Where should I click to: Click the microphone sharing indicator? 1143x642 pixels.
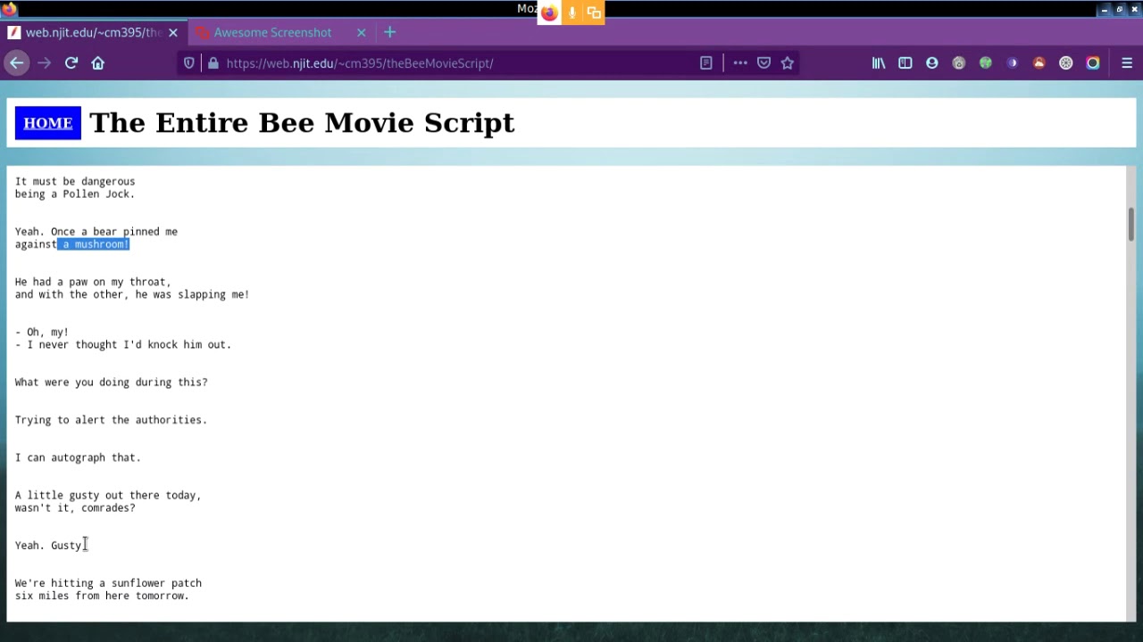click(x=571, y=12)
